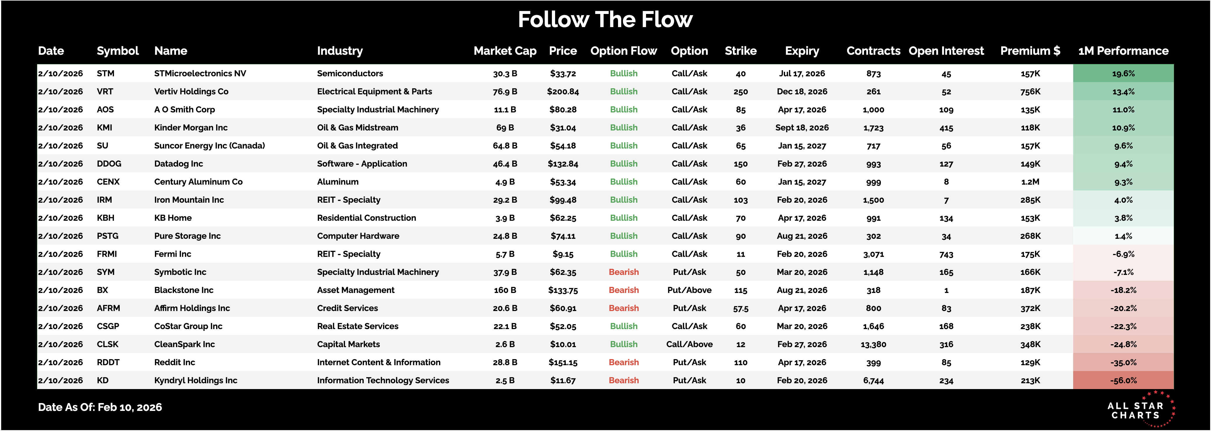Click the 1.2M premium for Century Aluminum
This screenshot has width=1211, height=431.
click(x=1030, y=182)
